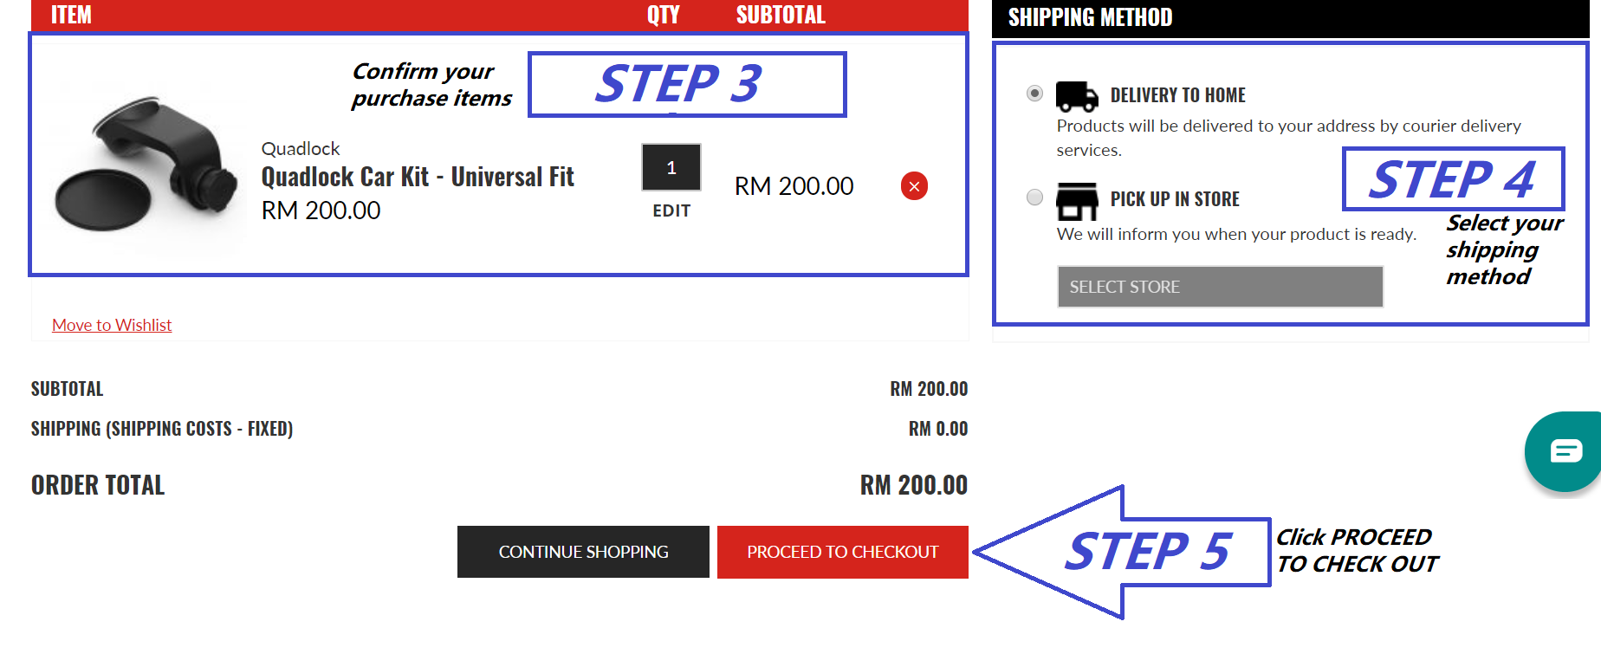Select the Delivery to Home radio button
The image size is (1601, 654).
click(1034, 94)
